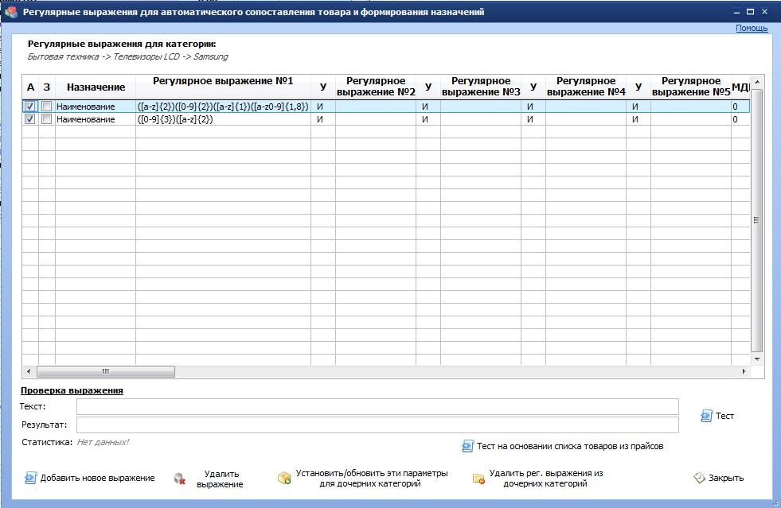The width and height of the screenshot is (781, 508).
Task: Open the Помощь link
Action: [x=752, y=28]
